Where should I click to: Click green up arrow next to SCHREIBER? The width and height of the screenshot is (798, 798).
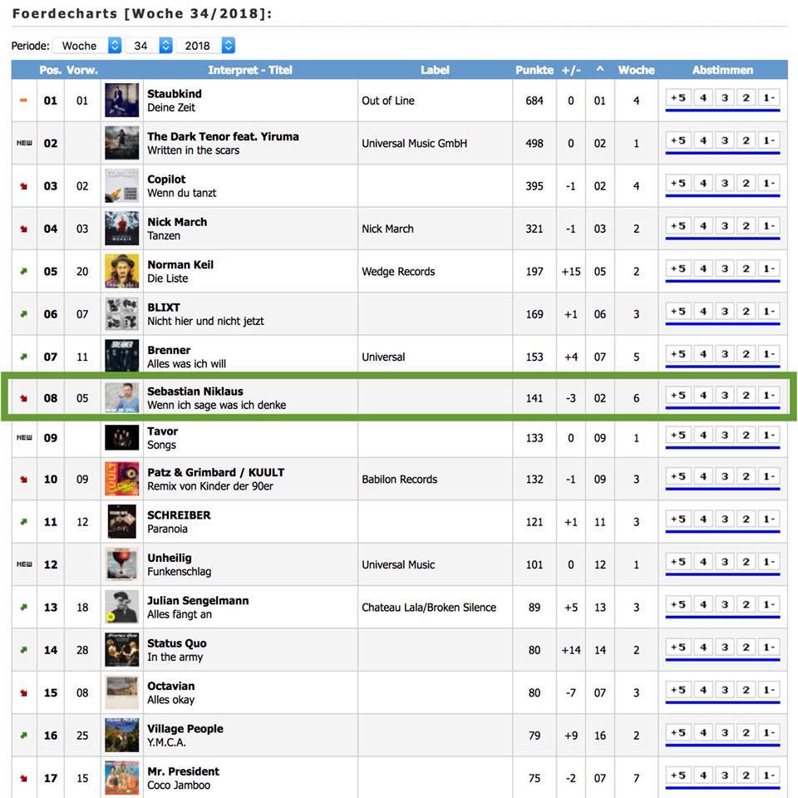click(23, 522)
